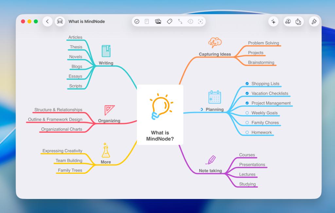335x213 pixels.
Task: Insert an image using the image toolbar icon
Action: click(158, 21)
